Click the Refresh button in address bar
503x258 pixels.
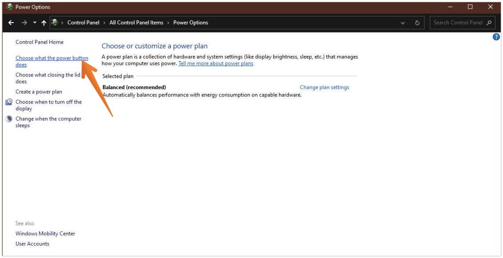417,23
